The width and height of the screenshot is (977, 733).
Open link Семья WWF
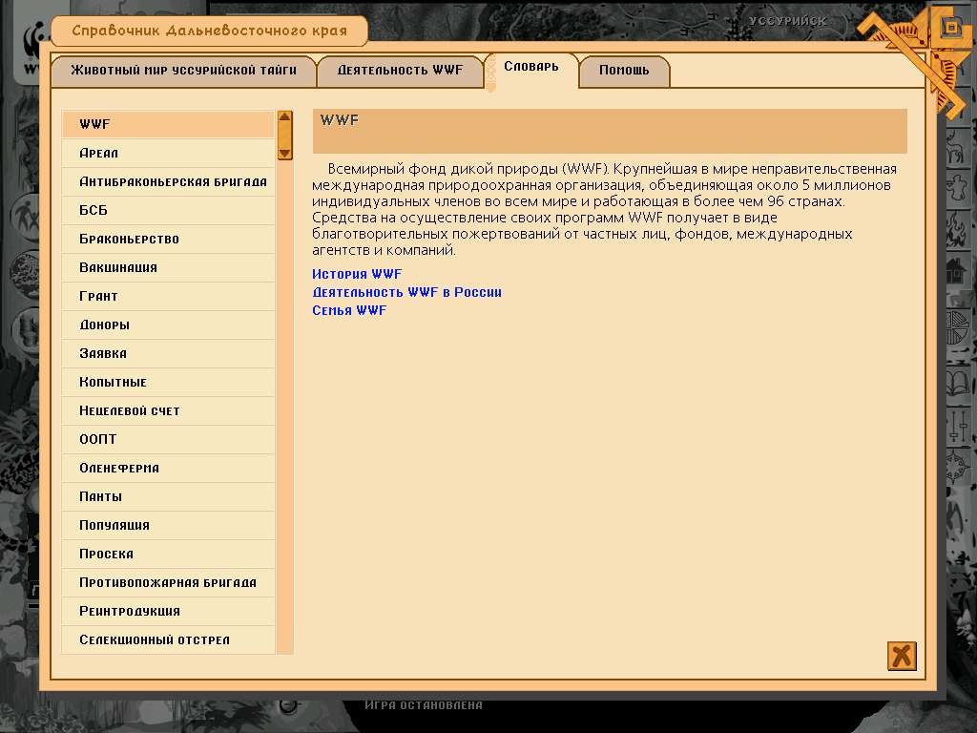[x=349, y=310]
